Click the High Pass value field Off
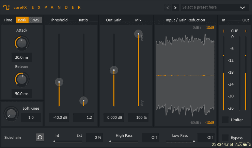This screenshot has width=252, height=148. (x=150, y=137)
